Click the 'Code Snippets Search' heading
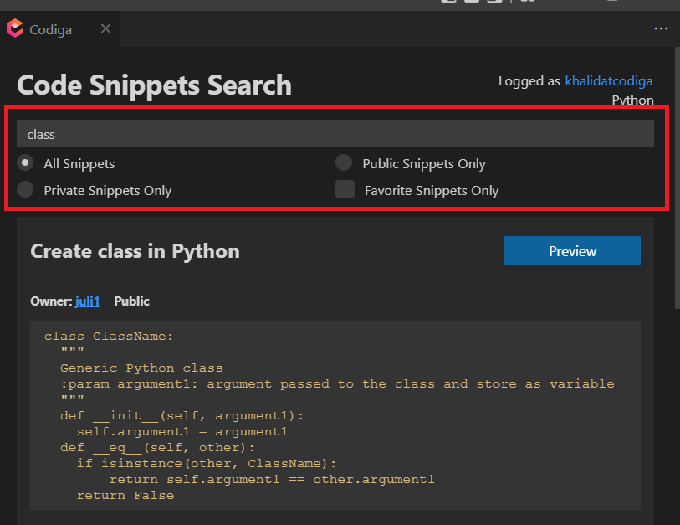 (x=154, y=85)
